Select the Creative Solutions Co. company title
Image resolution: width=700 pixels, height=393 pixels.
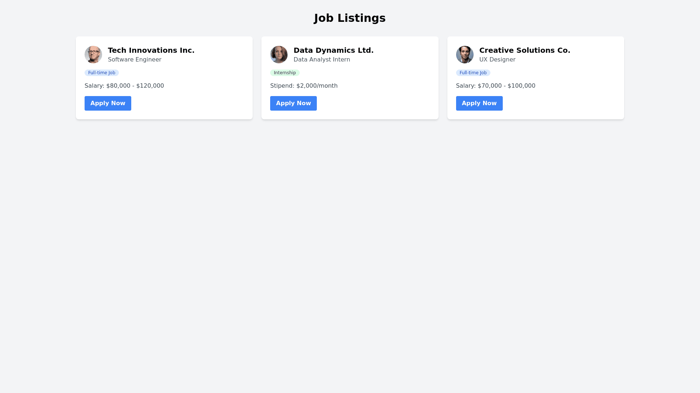pyautogui.click(x=525, y=50)
